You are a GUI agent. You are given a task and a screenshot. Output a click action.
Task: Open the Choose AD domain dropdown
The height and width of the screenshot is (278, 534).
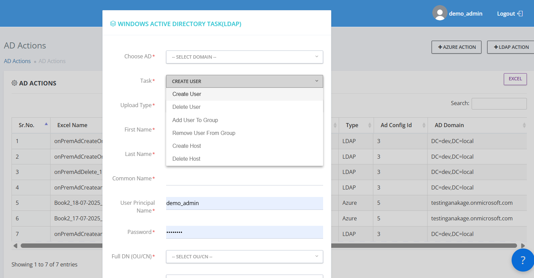click(x=244, y=57)
